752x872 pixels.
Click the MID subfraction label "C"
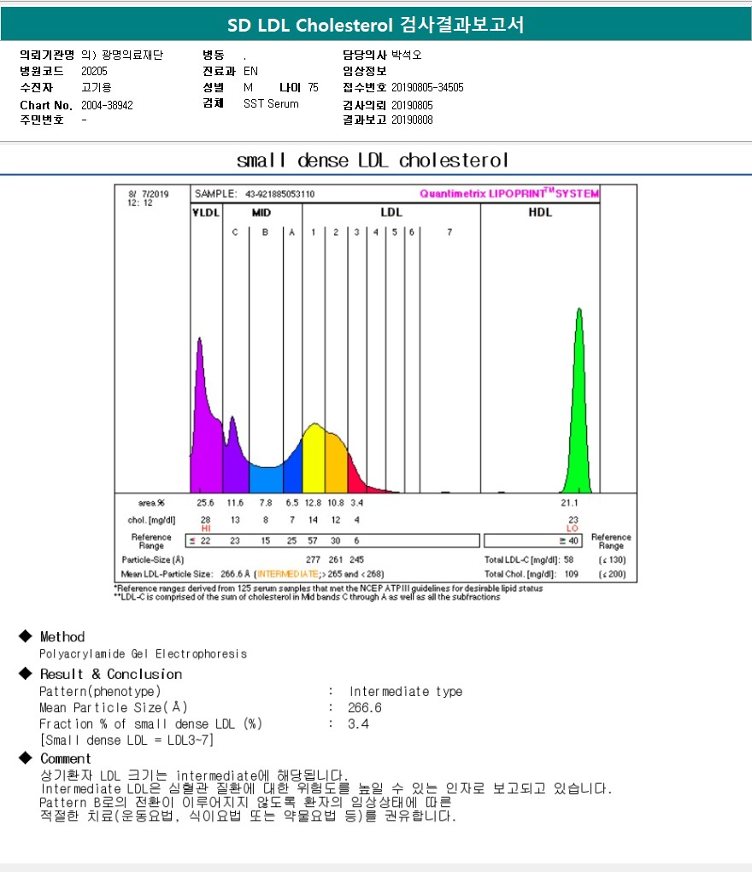click(x=235, y=232)
